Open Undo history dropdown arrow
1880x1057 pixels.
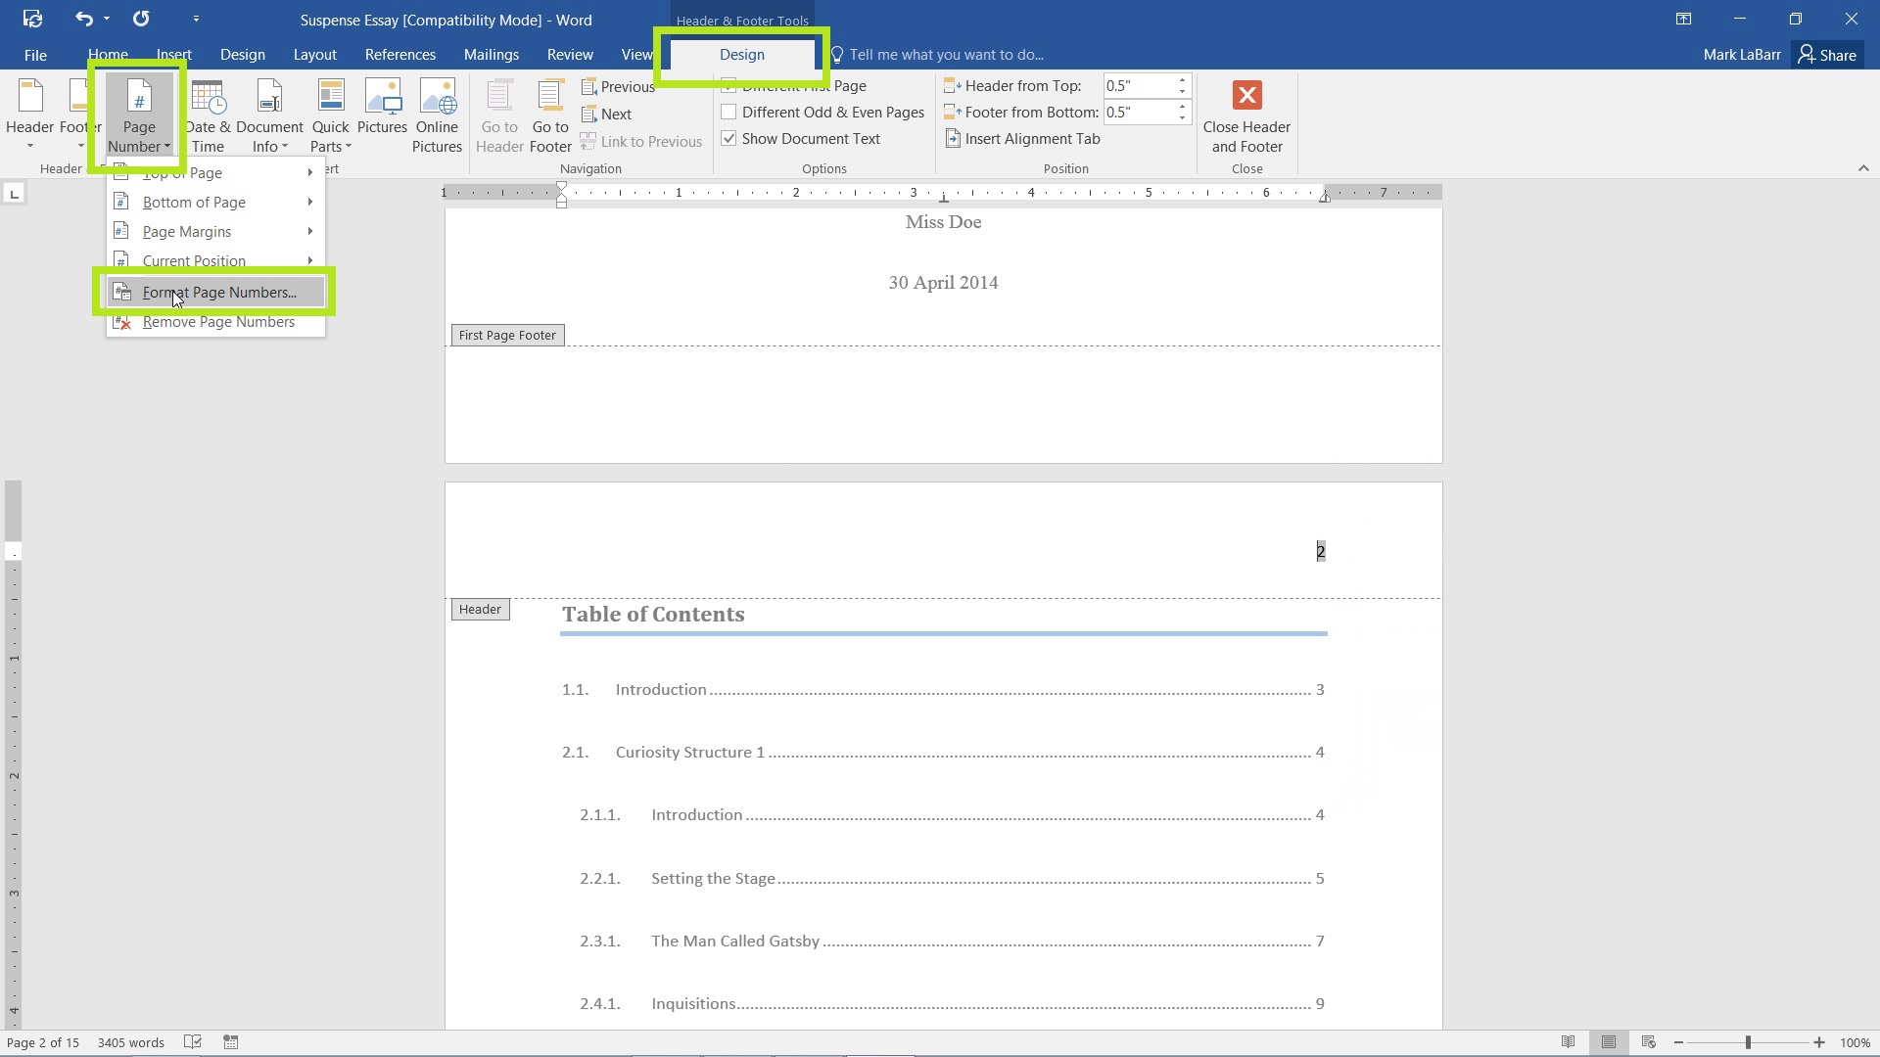107,19
